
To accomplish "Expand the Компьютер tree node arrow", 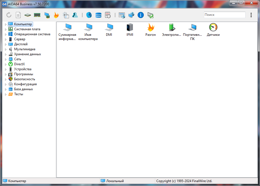I will pos(6,24).
